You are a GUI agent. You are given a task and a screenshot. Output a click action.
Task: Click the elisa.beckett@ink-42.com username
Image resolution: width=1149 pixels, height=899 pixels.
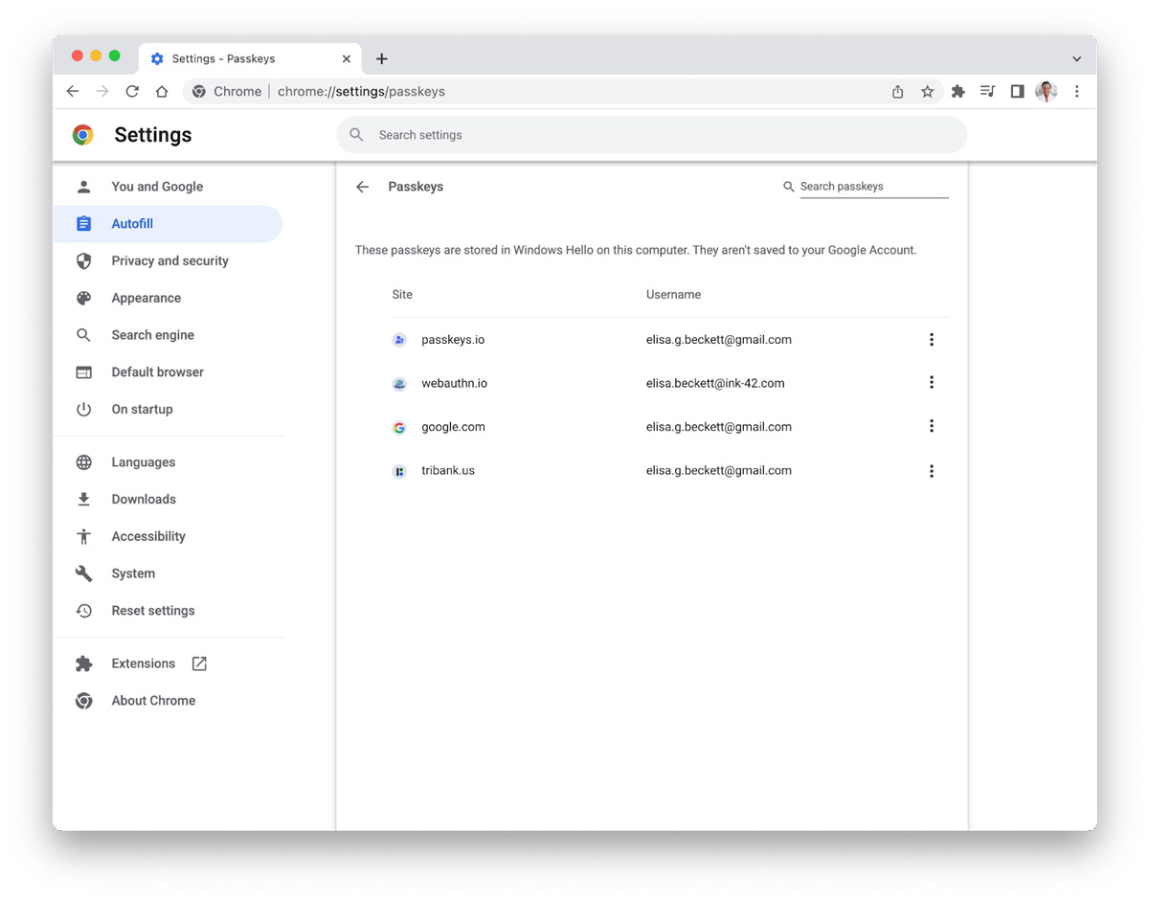tap(715, 383)
